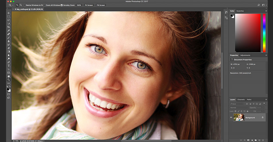273x142 pixels.
Task: Select the Rectangle shape tool
Action: pos(9,73)
